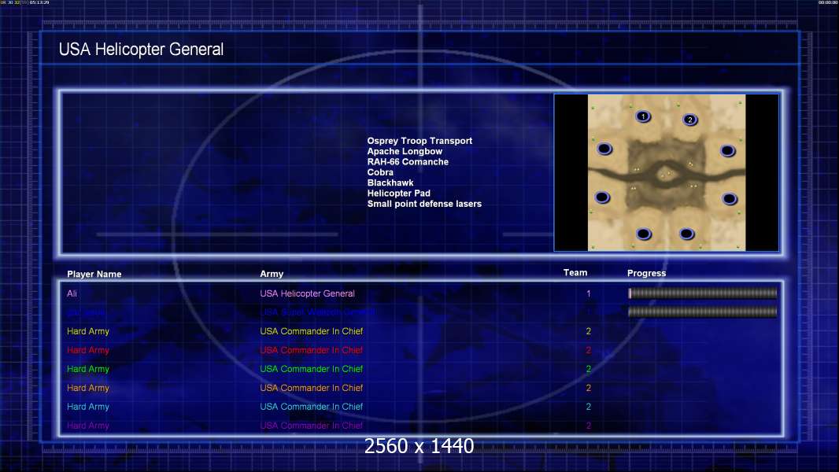This screenshot has height=472, width=839.
Task: Select the orange 'Hard Army' player name
Action: (87, 388)
